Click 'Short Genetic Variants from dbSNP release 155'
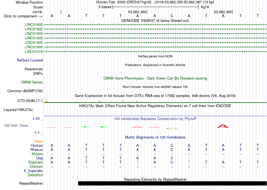The image size is (267, 190). pos(155,87)
